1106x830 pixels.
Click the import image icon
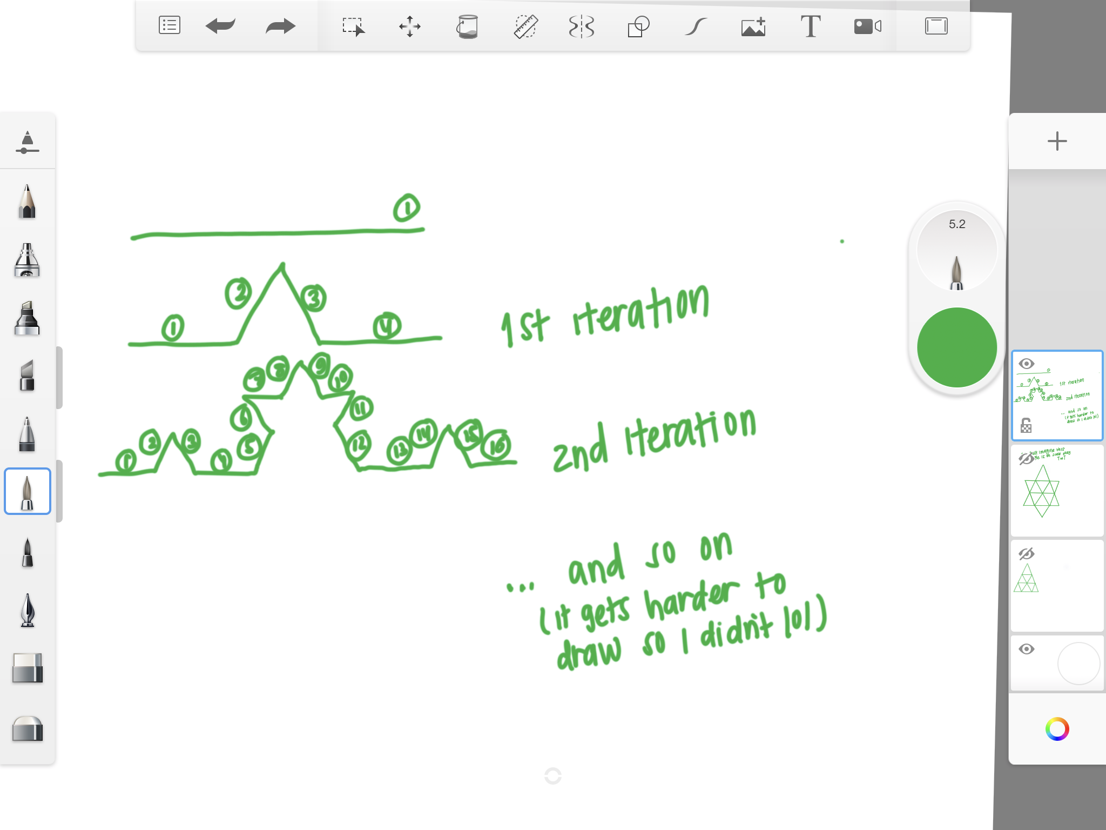753,26
